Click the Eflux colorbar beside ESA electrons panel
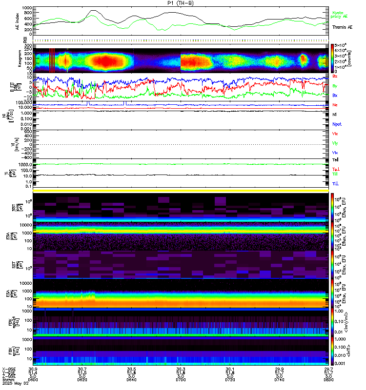 click(332, 293)
